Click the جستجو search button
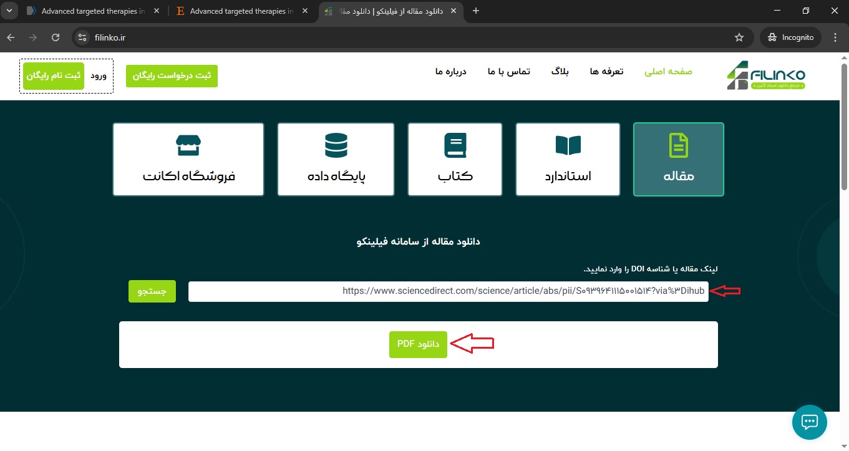Viewport: 849px width, 451px height. click(x=152, y=291)
